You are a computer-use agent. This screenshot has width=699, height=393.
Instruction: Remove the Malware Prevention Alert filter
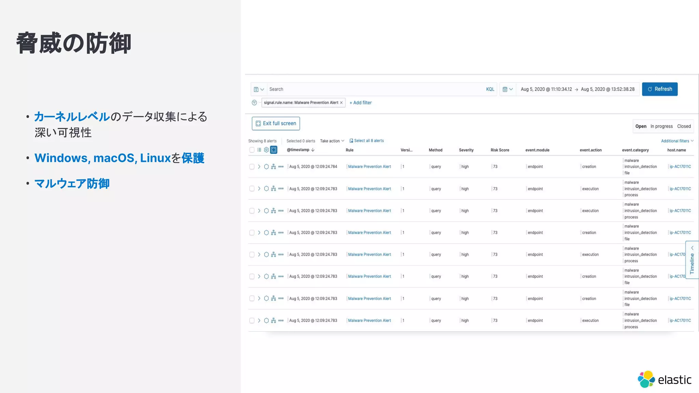(x=341, y=103)
